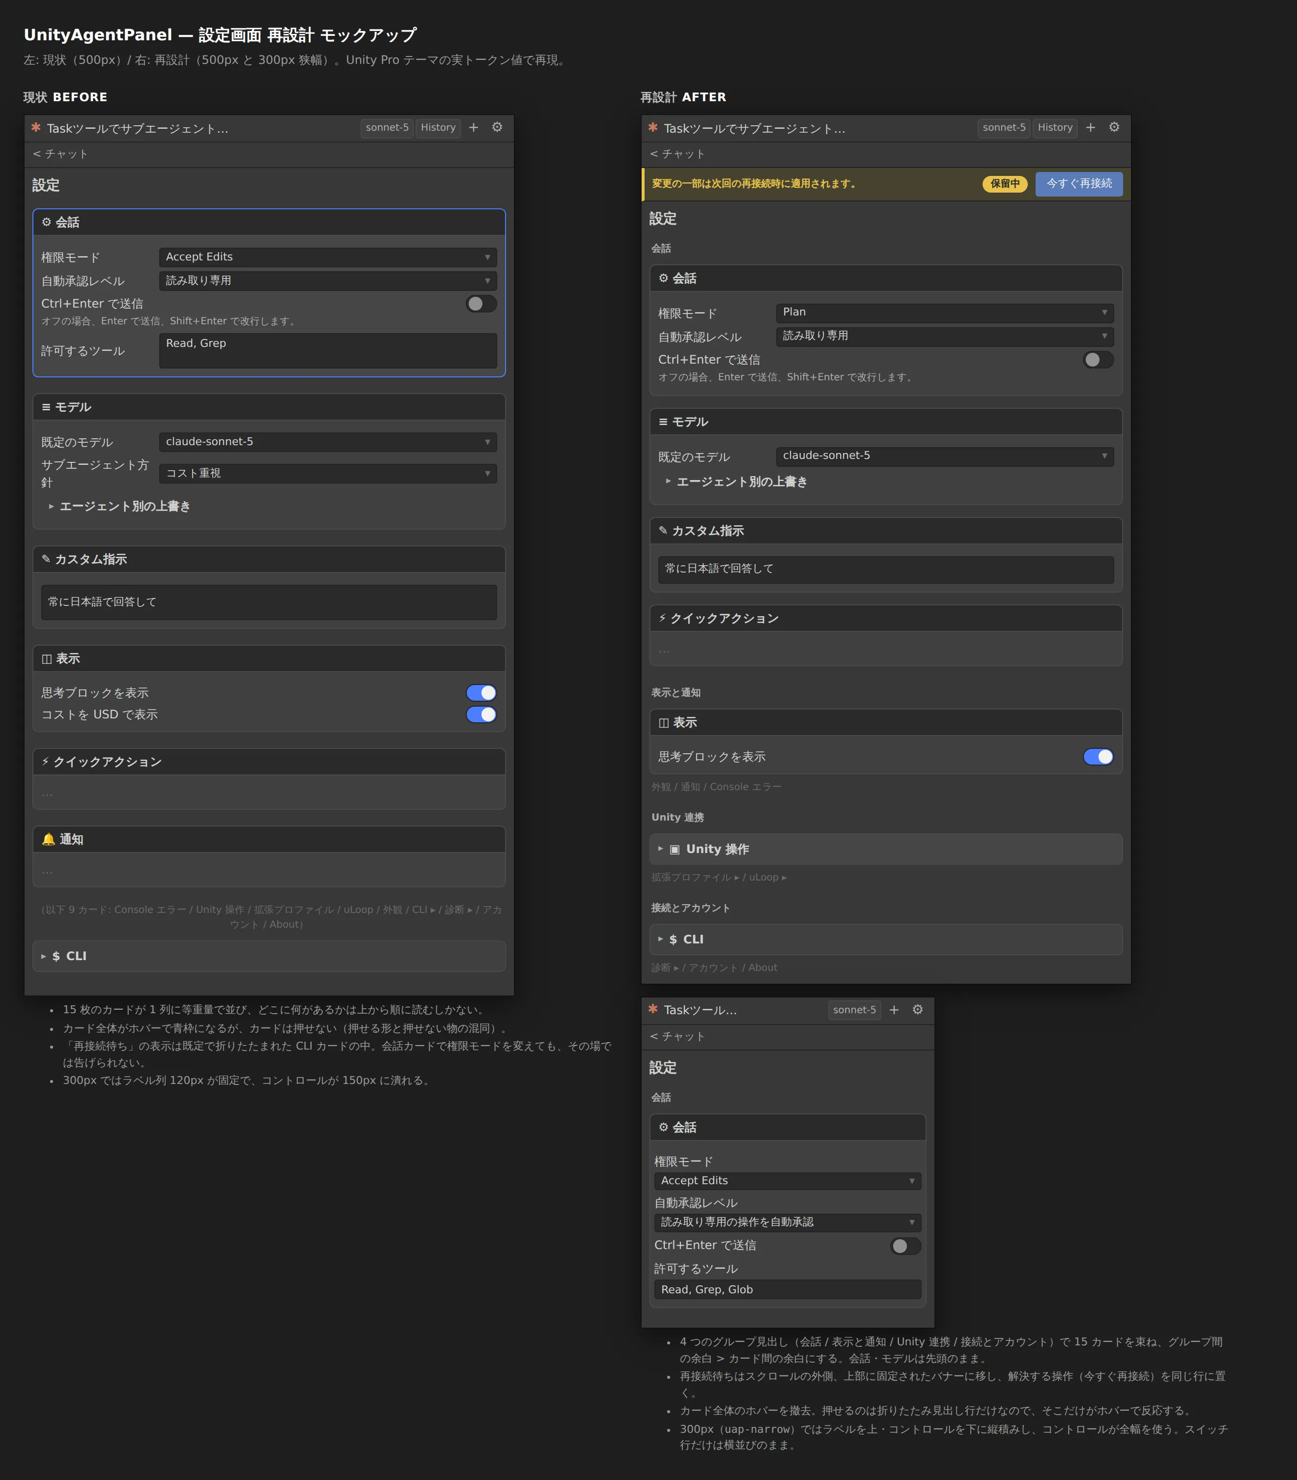Click the square icon beside Unity 操作

point(675,850)
